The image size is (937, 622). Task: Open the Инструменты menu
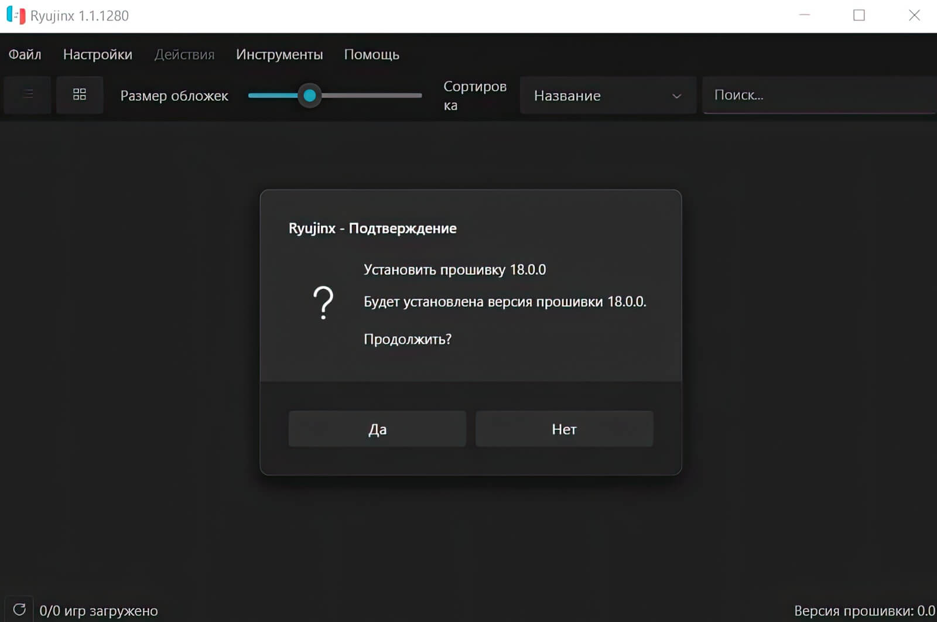(x=279, y=54)
